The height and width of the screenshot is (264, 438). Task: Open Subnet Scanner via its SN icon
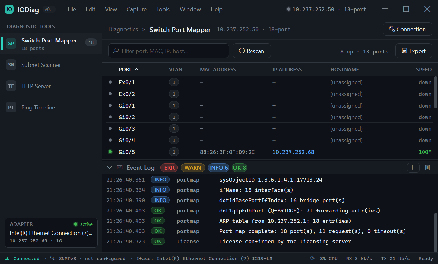point(11,65)
